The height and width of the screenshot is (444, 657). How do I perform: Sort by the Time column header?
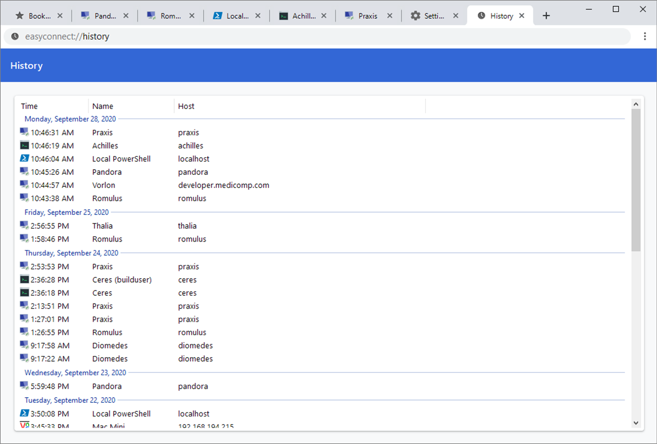52,106
